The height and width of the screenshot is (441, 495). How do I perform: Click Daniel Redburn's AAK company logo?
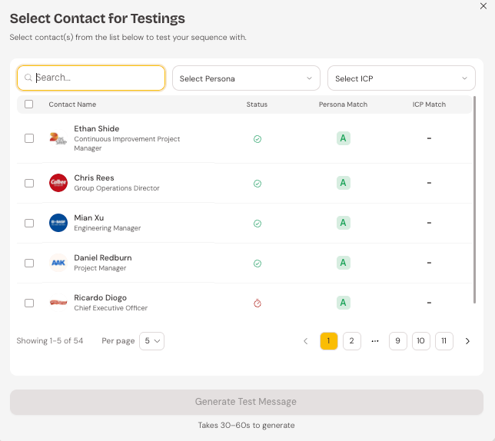point(58,263)
